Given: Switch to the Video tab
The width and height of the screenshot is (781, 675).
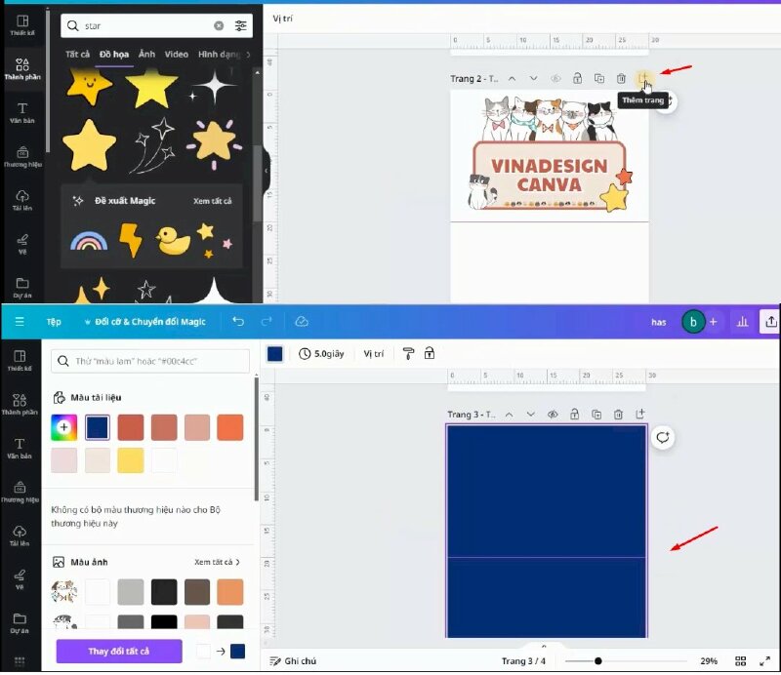Looking at the screenshot, I should (176, 55).
